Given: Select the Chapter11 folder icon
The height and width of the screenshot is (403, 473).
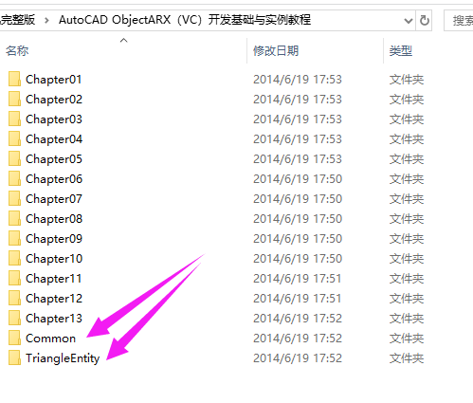Looking at the screenshot, I should point(14,278).
